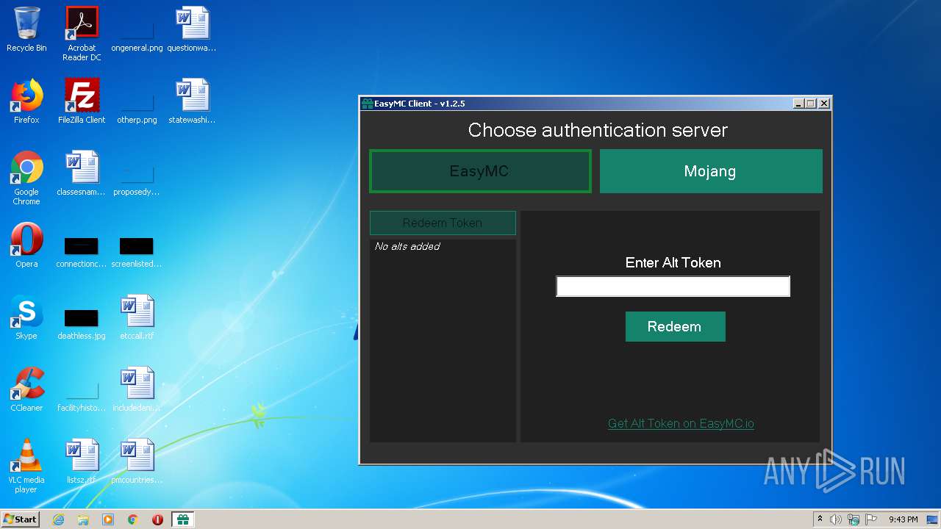The width and height of the screenshot is (941, 529).
Task: Focus the Enter Alt Token field
Action: [673, 287]
